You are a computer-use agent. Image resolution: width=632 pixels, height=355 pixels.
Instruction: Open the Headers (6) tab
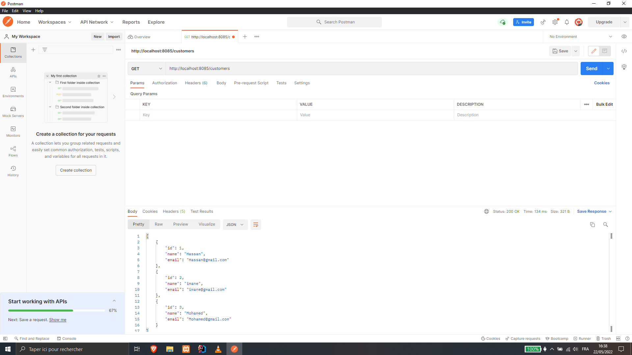pos(196,83)
